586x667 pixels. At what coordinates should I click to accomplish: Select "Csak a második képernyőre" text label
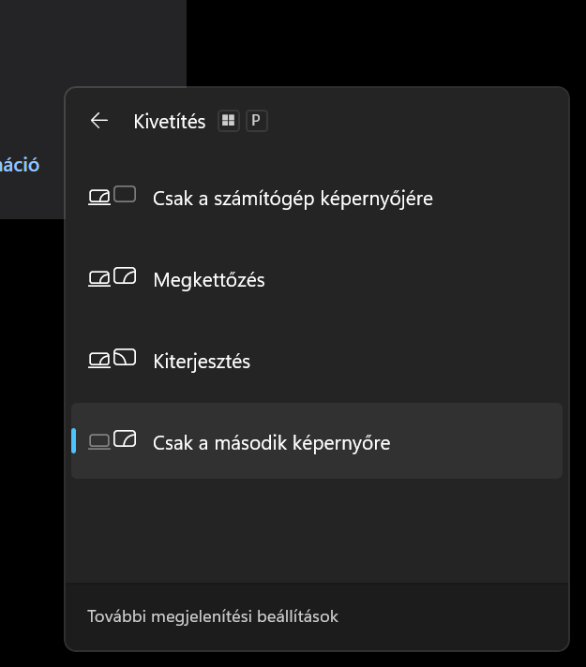tap(271, 442)
